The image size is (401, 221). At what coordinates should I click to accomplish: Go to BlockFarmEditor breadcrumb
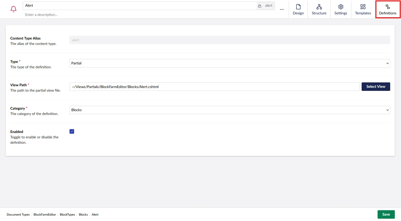point(45,215)
